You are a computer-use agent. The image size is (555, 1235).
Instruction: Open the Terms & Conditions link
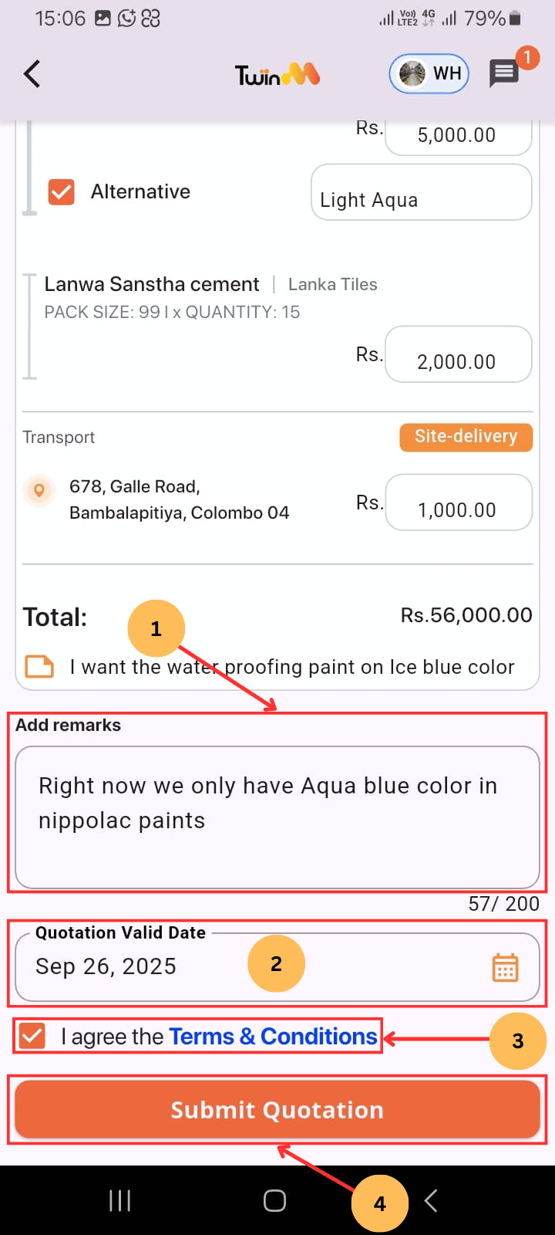point(273,1037)
